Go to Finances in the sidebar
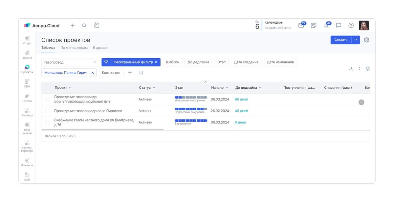This screenshot has width=394, height=202. point(27,162)
